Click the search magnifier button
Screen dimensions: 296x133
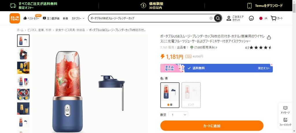[218, 18]
